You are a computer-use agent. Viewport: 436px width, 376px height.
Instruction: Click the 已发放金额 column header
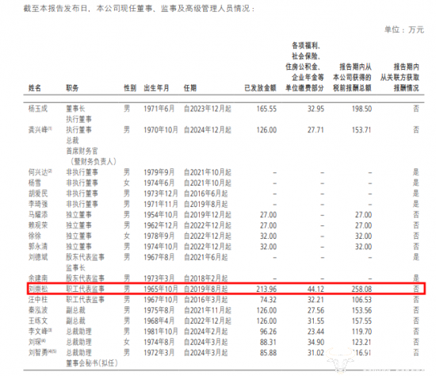tap(260, 88)
